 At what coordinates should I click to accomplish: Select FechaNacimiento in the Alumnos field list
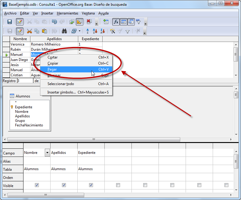point(29,125)
